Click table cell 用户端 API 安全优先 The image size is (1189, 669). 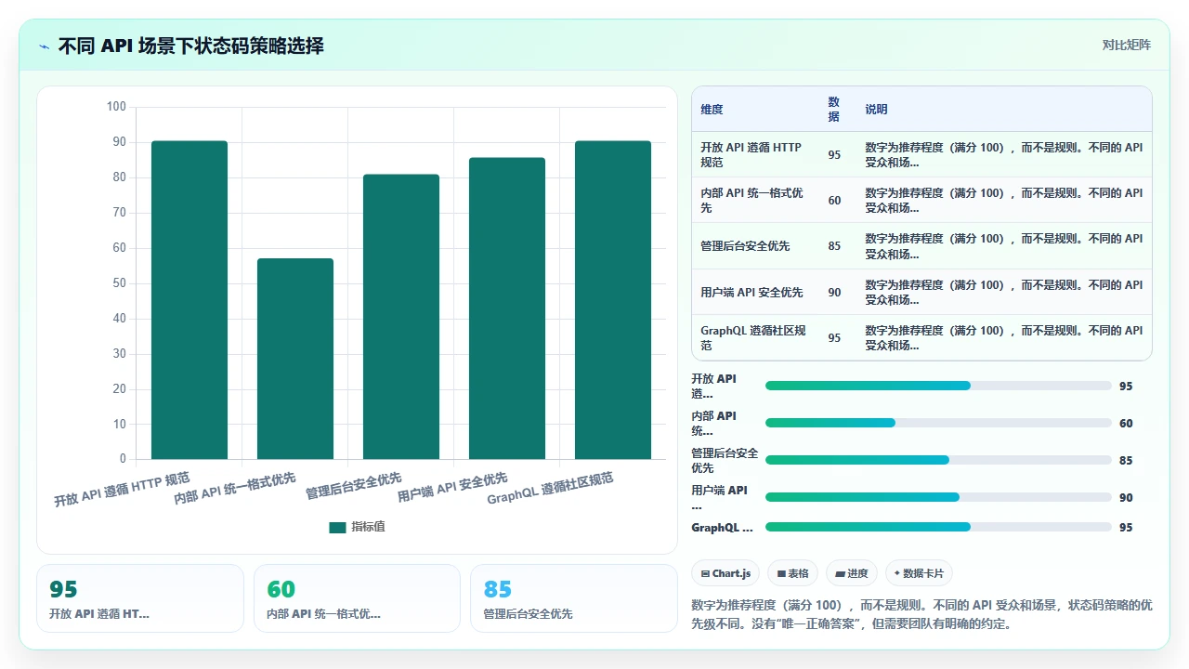755,292
